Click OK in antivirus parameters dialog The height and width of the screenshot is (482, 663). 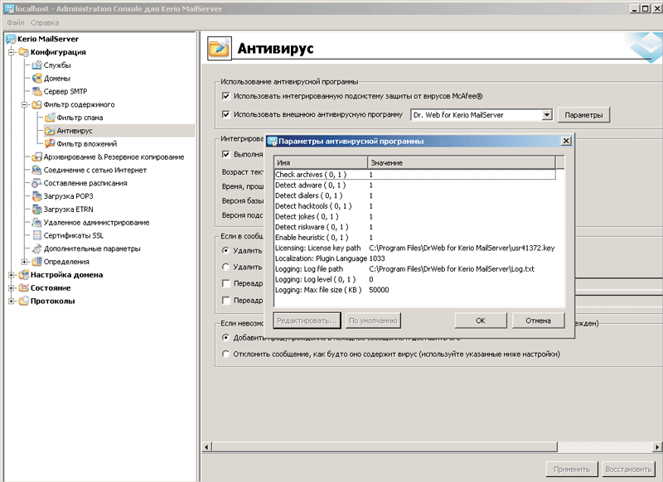[x=480, y=320]
